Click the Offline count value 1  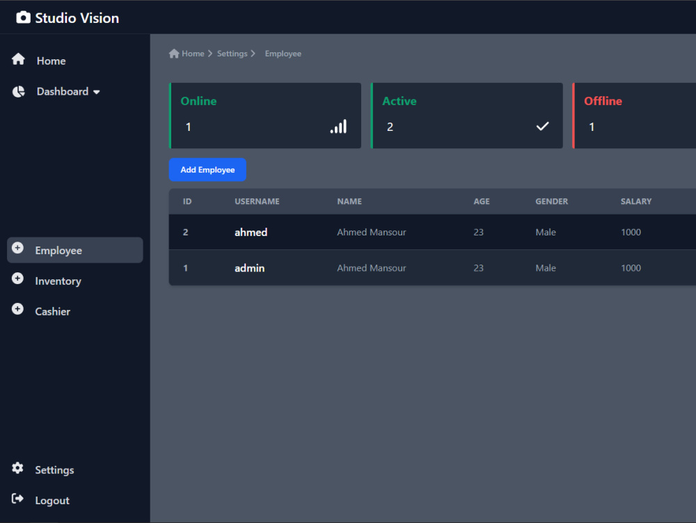(591, 127)
